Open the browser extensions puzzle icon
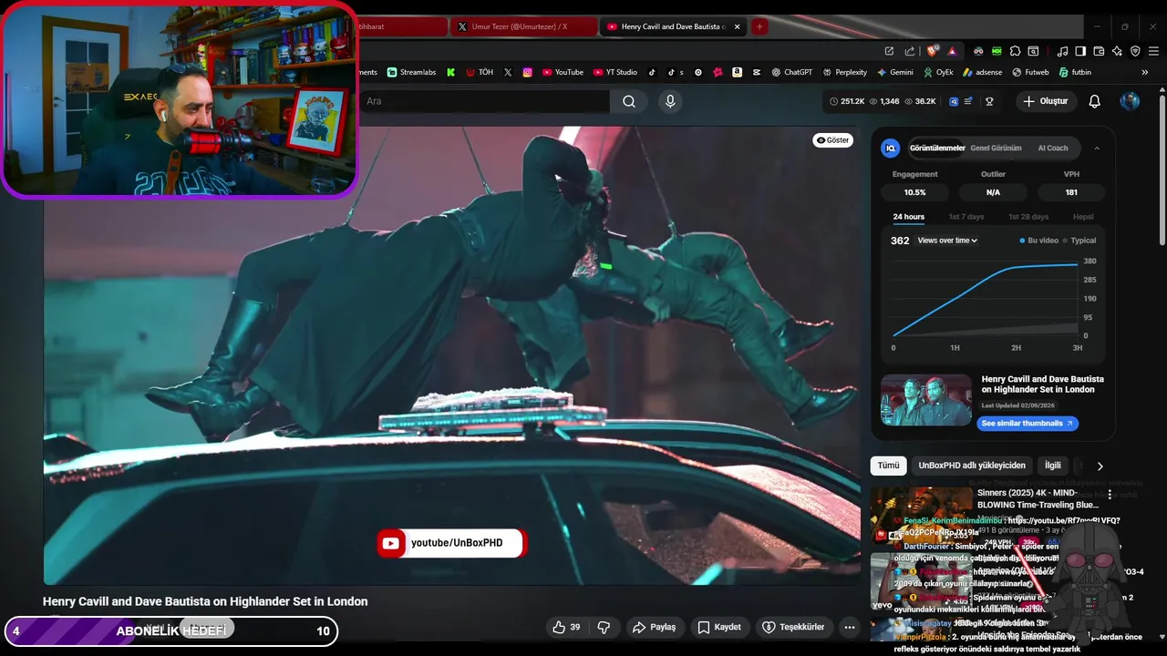 coord(1015,51)
